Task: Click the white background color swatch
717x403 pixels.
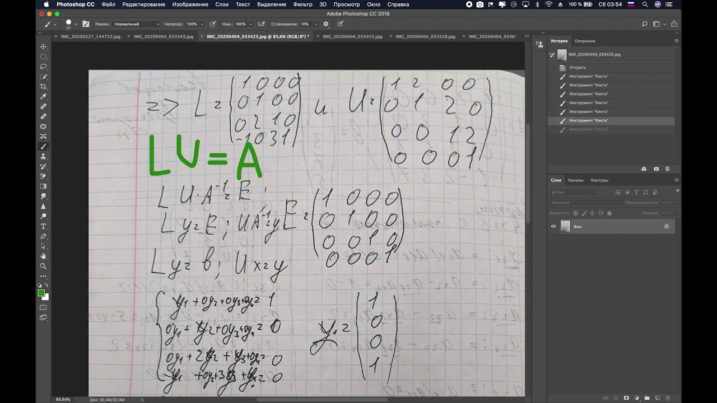Action: pos(46,297)
